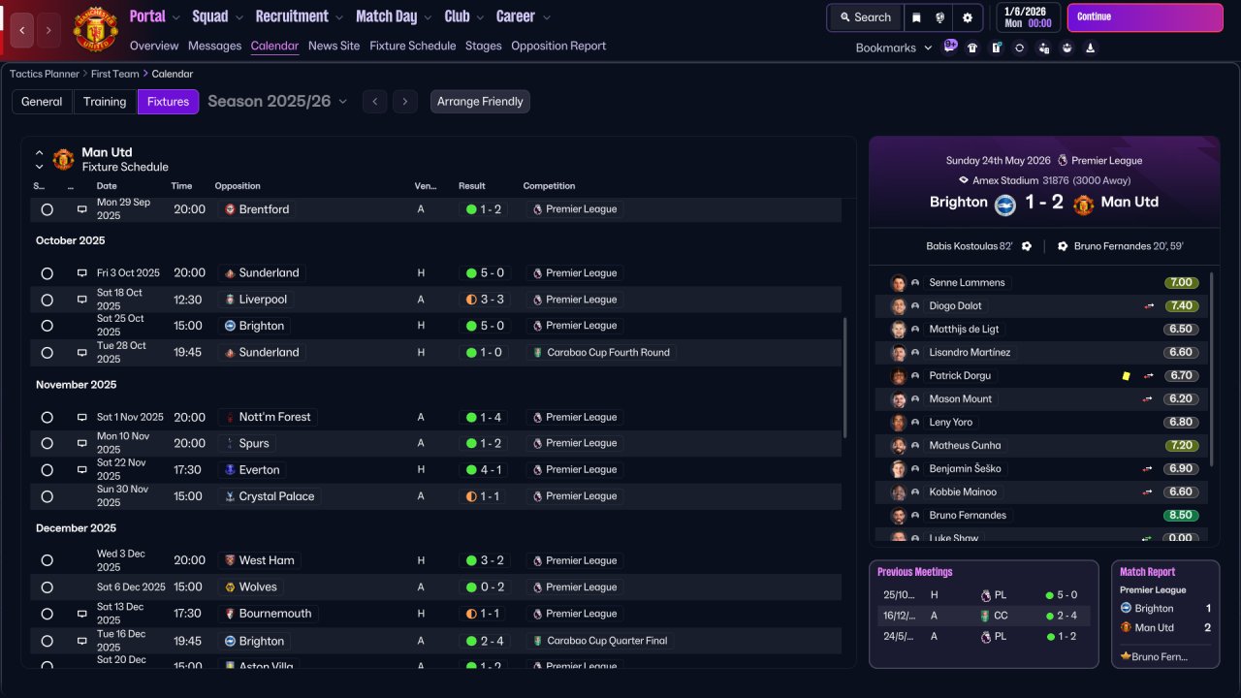Screen dimensions: 1241x698
Task: Select the radio circle for the Liverpool fixture
Action: [x=47, y=300]
